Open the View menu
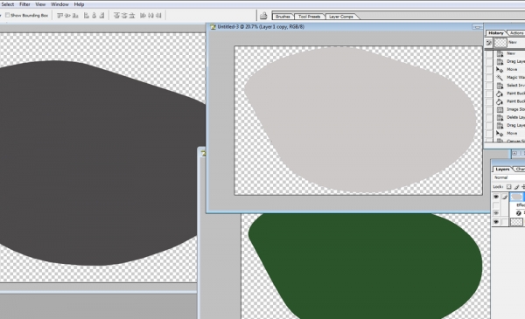The height and width of the screenshot is (319, 525). click(40, 4)
